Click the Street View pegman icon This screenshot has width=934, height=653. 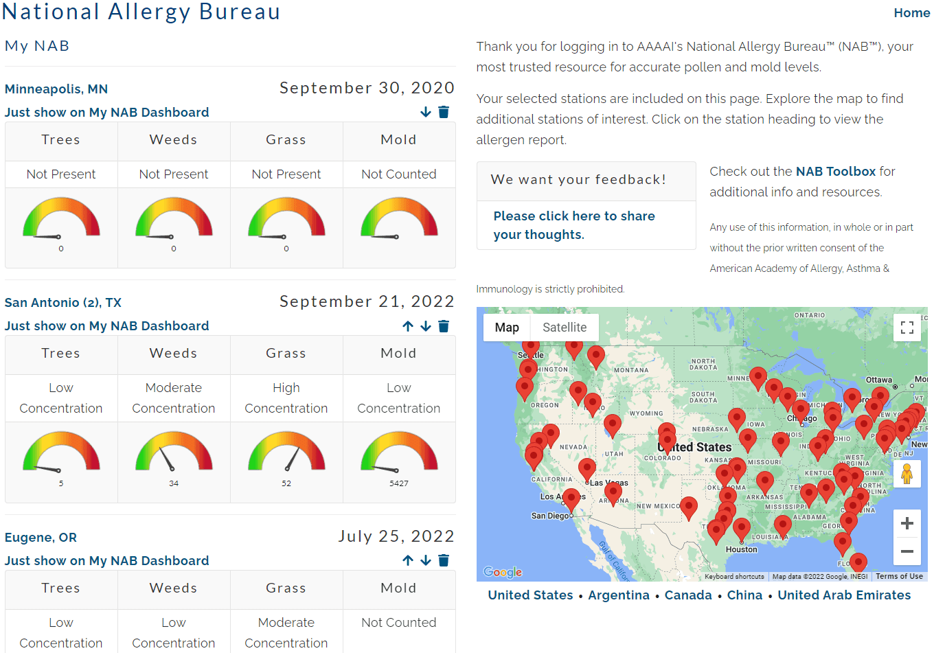point(907,474)
